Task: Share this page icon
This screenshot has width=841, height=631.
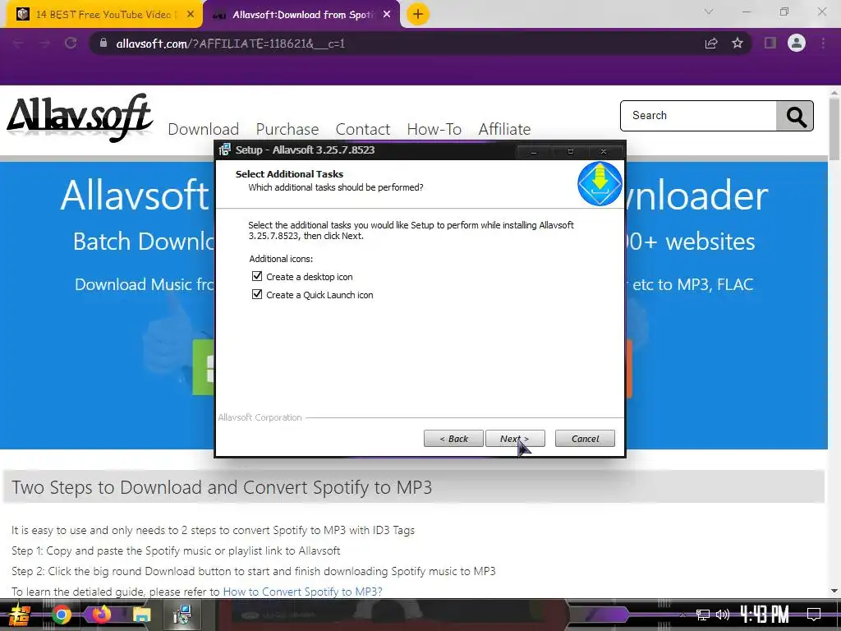Action: tap(711, 43)
